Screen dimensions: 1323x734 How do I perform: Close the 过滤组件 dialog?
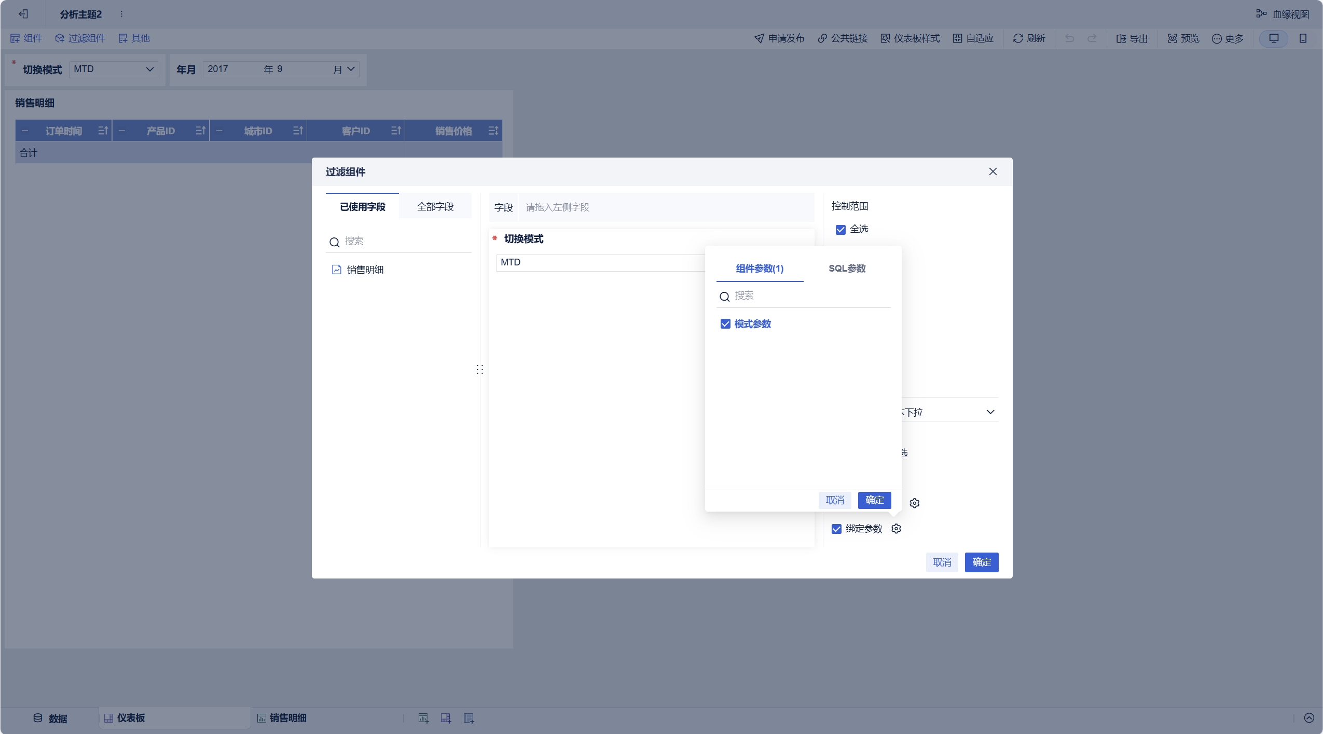(993, 172)
